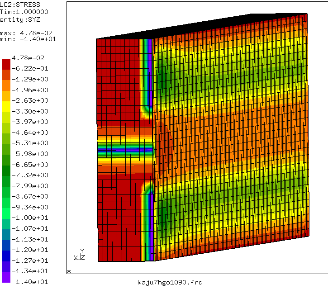Click the entity:SYZ label

[20, 19]
